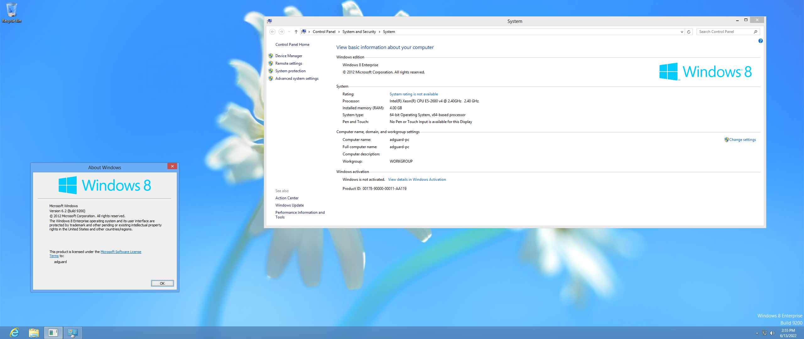Select System and Security breadcrumb
804x339 pixels.
pos(359,32)
